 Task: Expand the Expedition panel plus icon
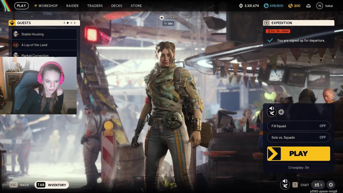[266, 23]
